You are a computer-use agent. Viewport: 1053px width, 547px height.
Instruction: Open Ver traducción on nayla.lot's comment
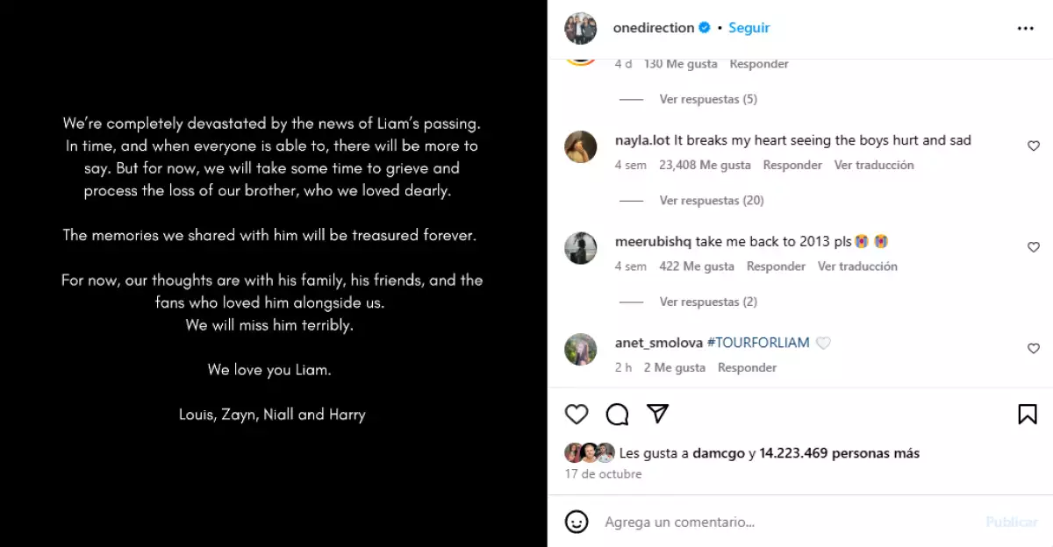pos(874,165)
